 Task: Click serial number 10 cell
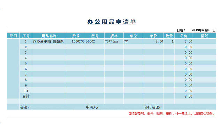tap(26, 91)
